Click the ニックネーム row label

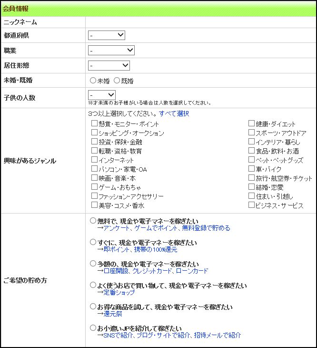point(20,22)
